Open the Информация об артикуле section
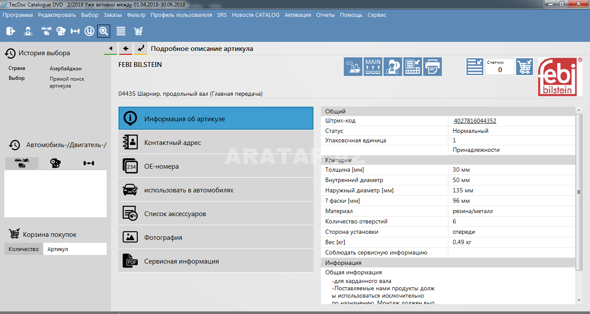 pos(216,119)
